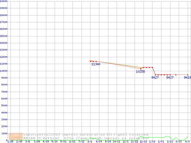Click the 1/10 date on x-axis

click(152, 142)
